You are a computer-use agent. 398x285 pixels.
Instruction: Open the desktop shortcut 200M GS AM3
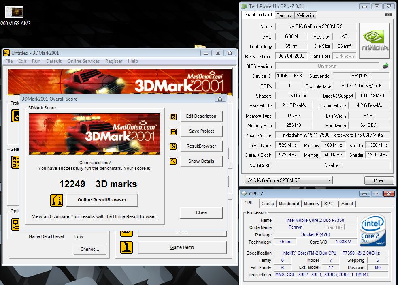click(15, 16)
